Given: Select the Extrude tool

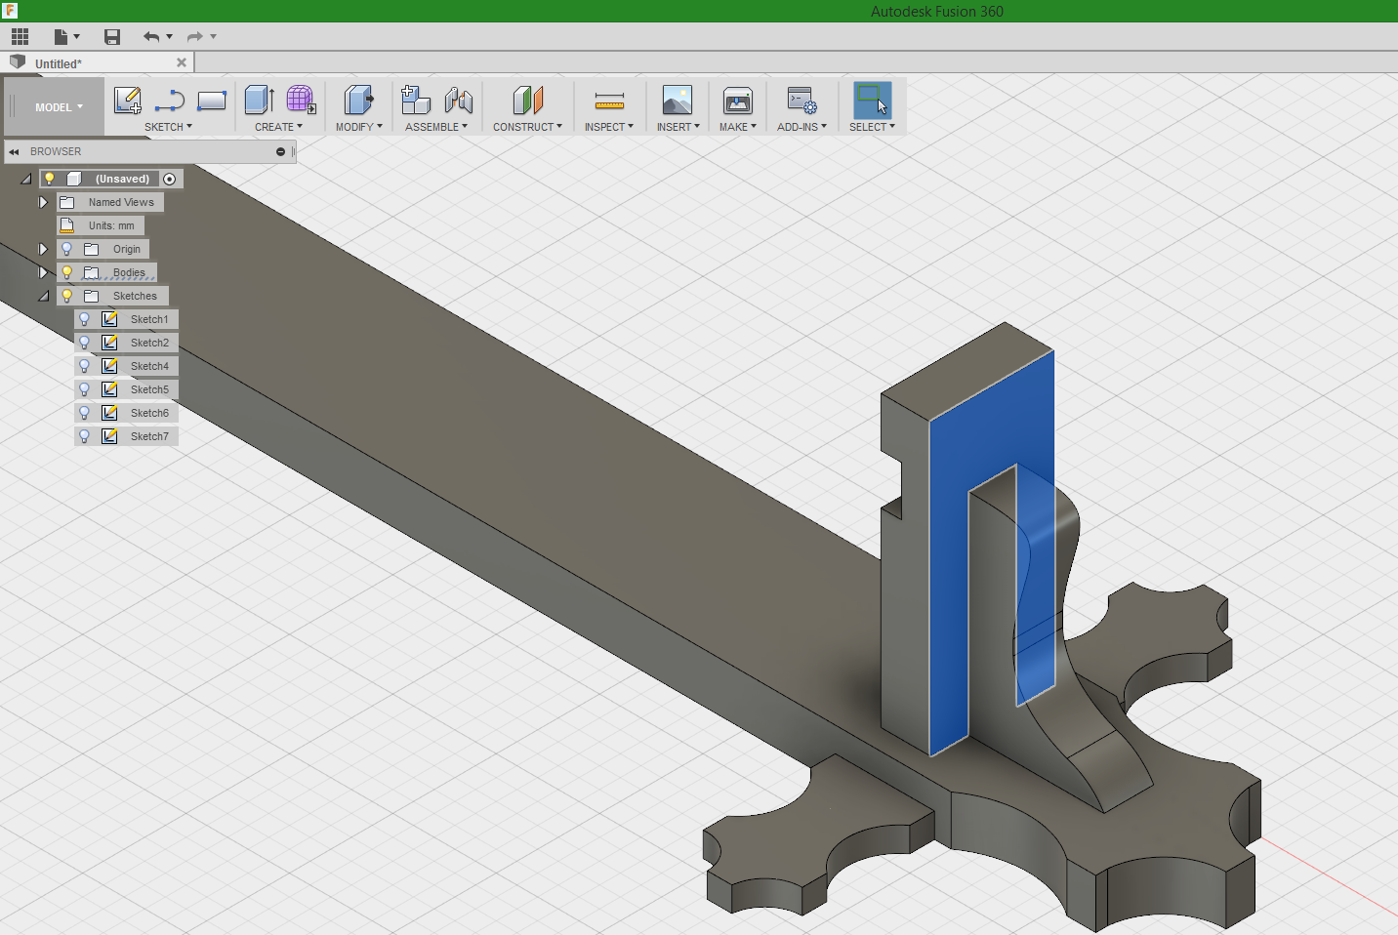Looking at the screenshot, I should (x=259, y=101).
